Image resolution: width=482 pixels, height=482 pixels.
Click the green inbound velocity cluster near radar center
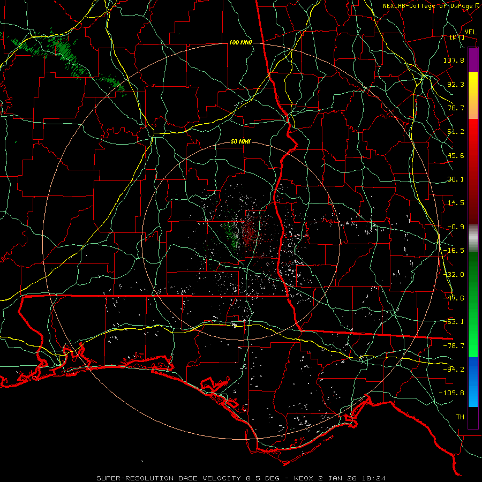point(232,235)
